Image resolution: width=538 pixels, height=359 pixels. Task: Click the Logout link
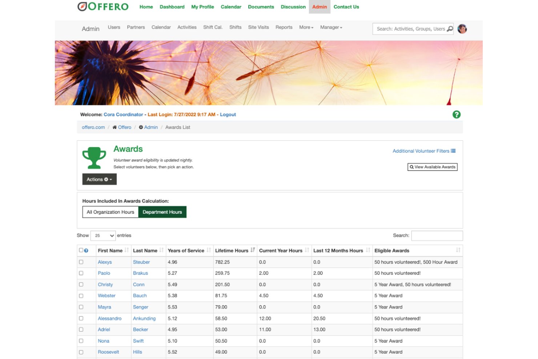point(228,115)
